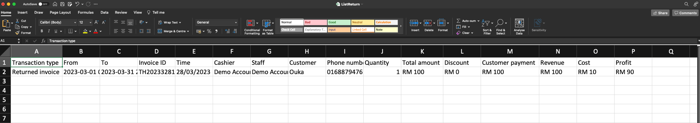700x123 pixels.
Task: Select cell containing Returned invoice
Action: click(36, 72)
